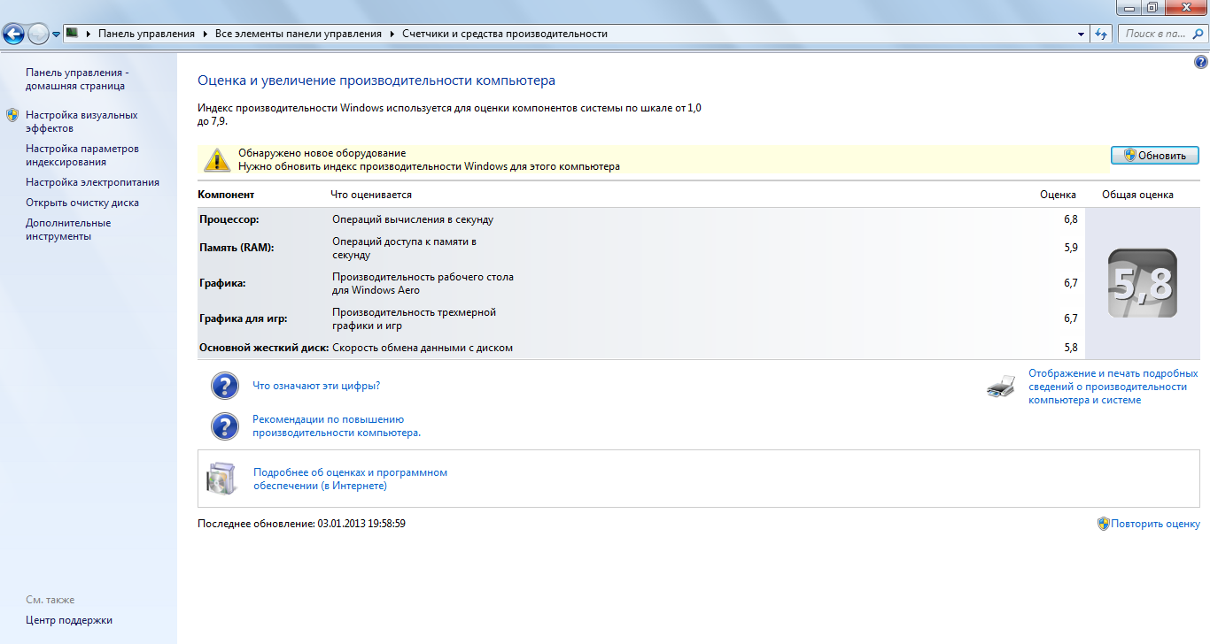Click the 'Компонент' column header
The image size is (1210, 644).
tap(226, 195)
